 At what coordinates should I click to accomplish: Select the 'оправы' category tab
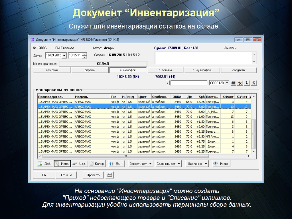[90, 70]
